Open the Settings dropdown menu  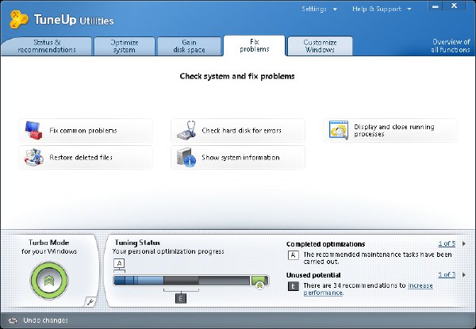[x=319, y=9]
